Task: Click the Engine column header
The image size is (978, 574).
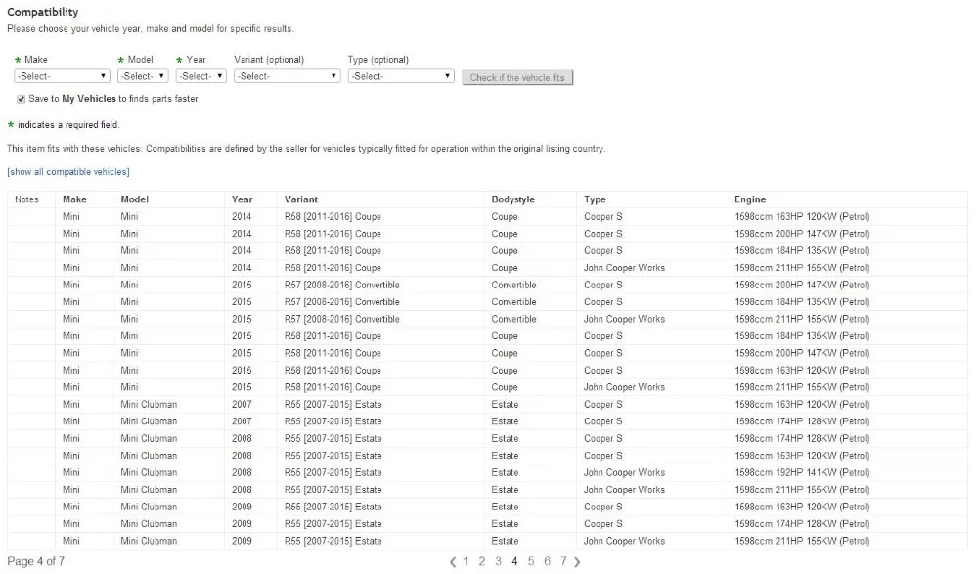Action: click(x=750, y=199)
